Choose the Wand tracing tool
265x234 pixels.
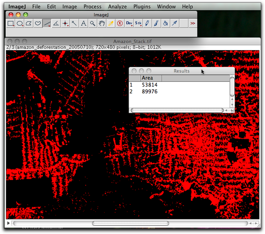click(74, 23)
